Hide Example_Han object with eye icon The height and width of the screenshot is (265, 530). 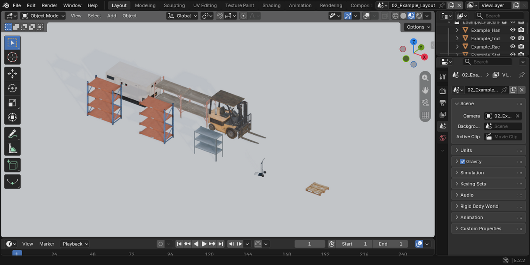pos(513,30)
